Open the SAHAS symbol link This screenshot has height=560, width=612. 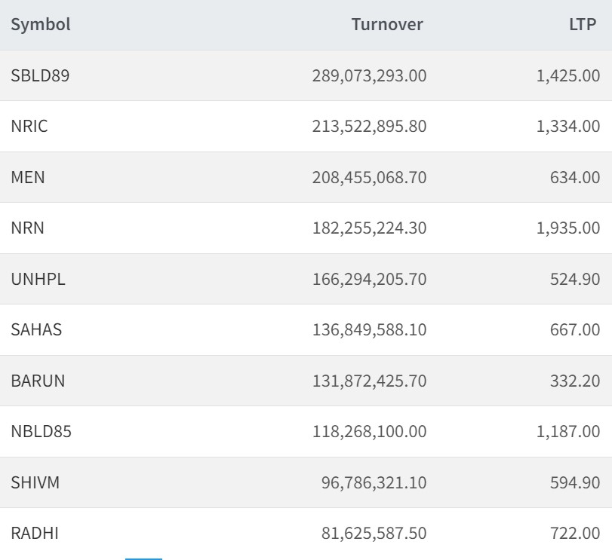pos(36,330)
